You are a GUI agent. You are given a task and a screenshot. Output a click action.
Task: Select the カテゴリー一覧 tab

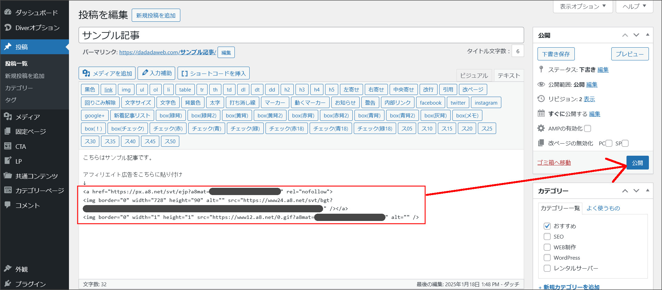(x=560, y=208)
